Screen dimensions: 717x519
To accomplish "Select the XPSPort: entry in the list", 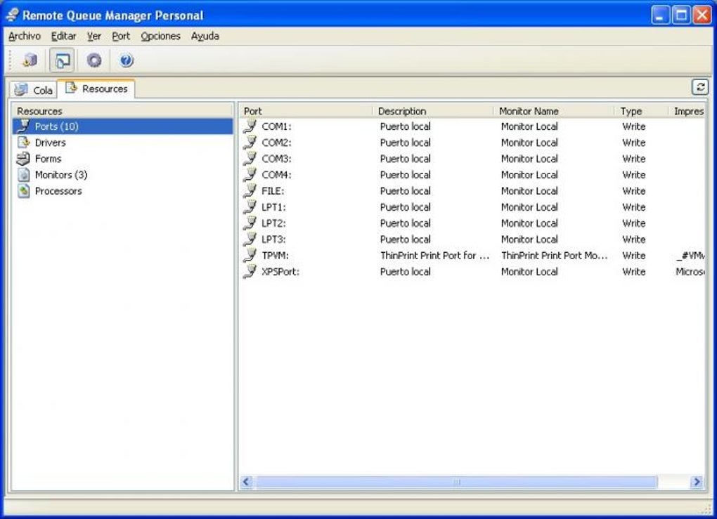I will (281, 272).
